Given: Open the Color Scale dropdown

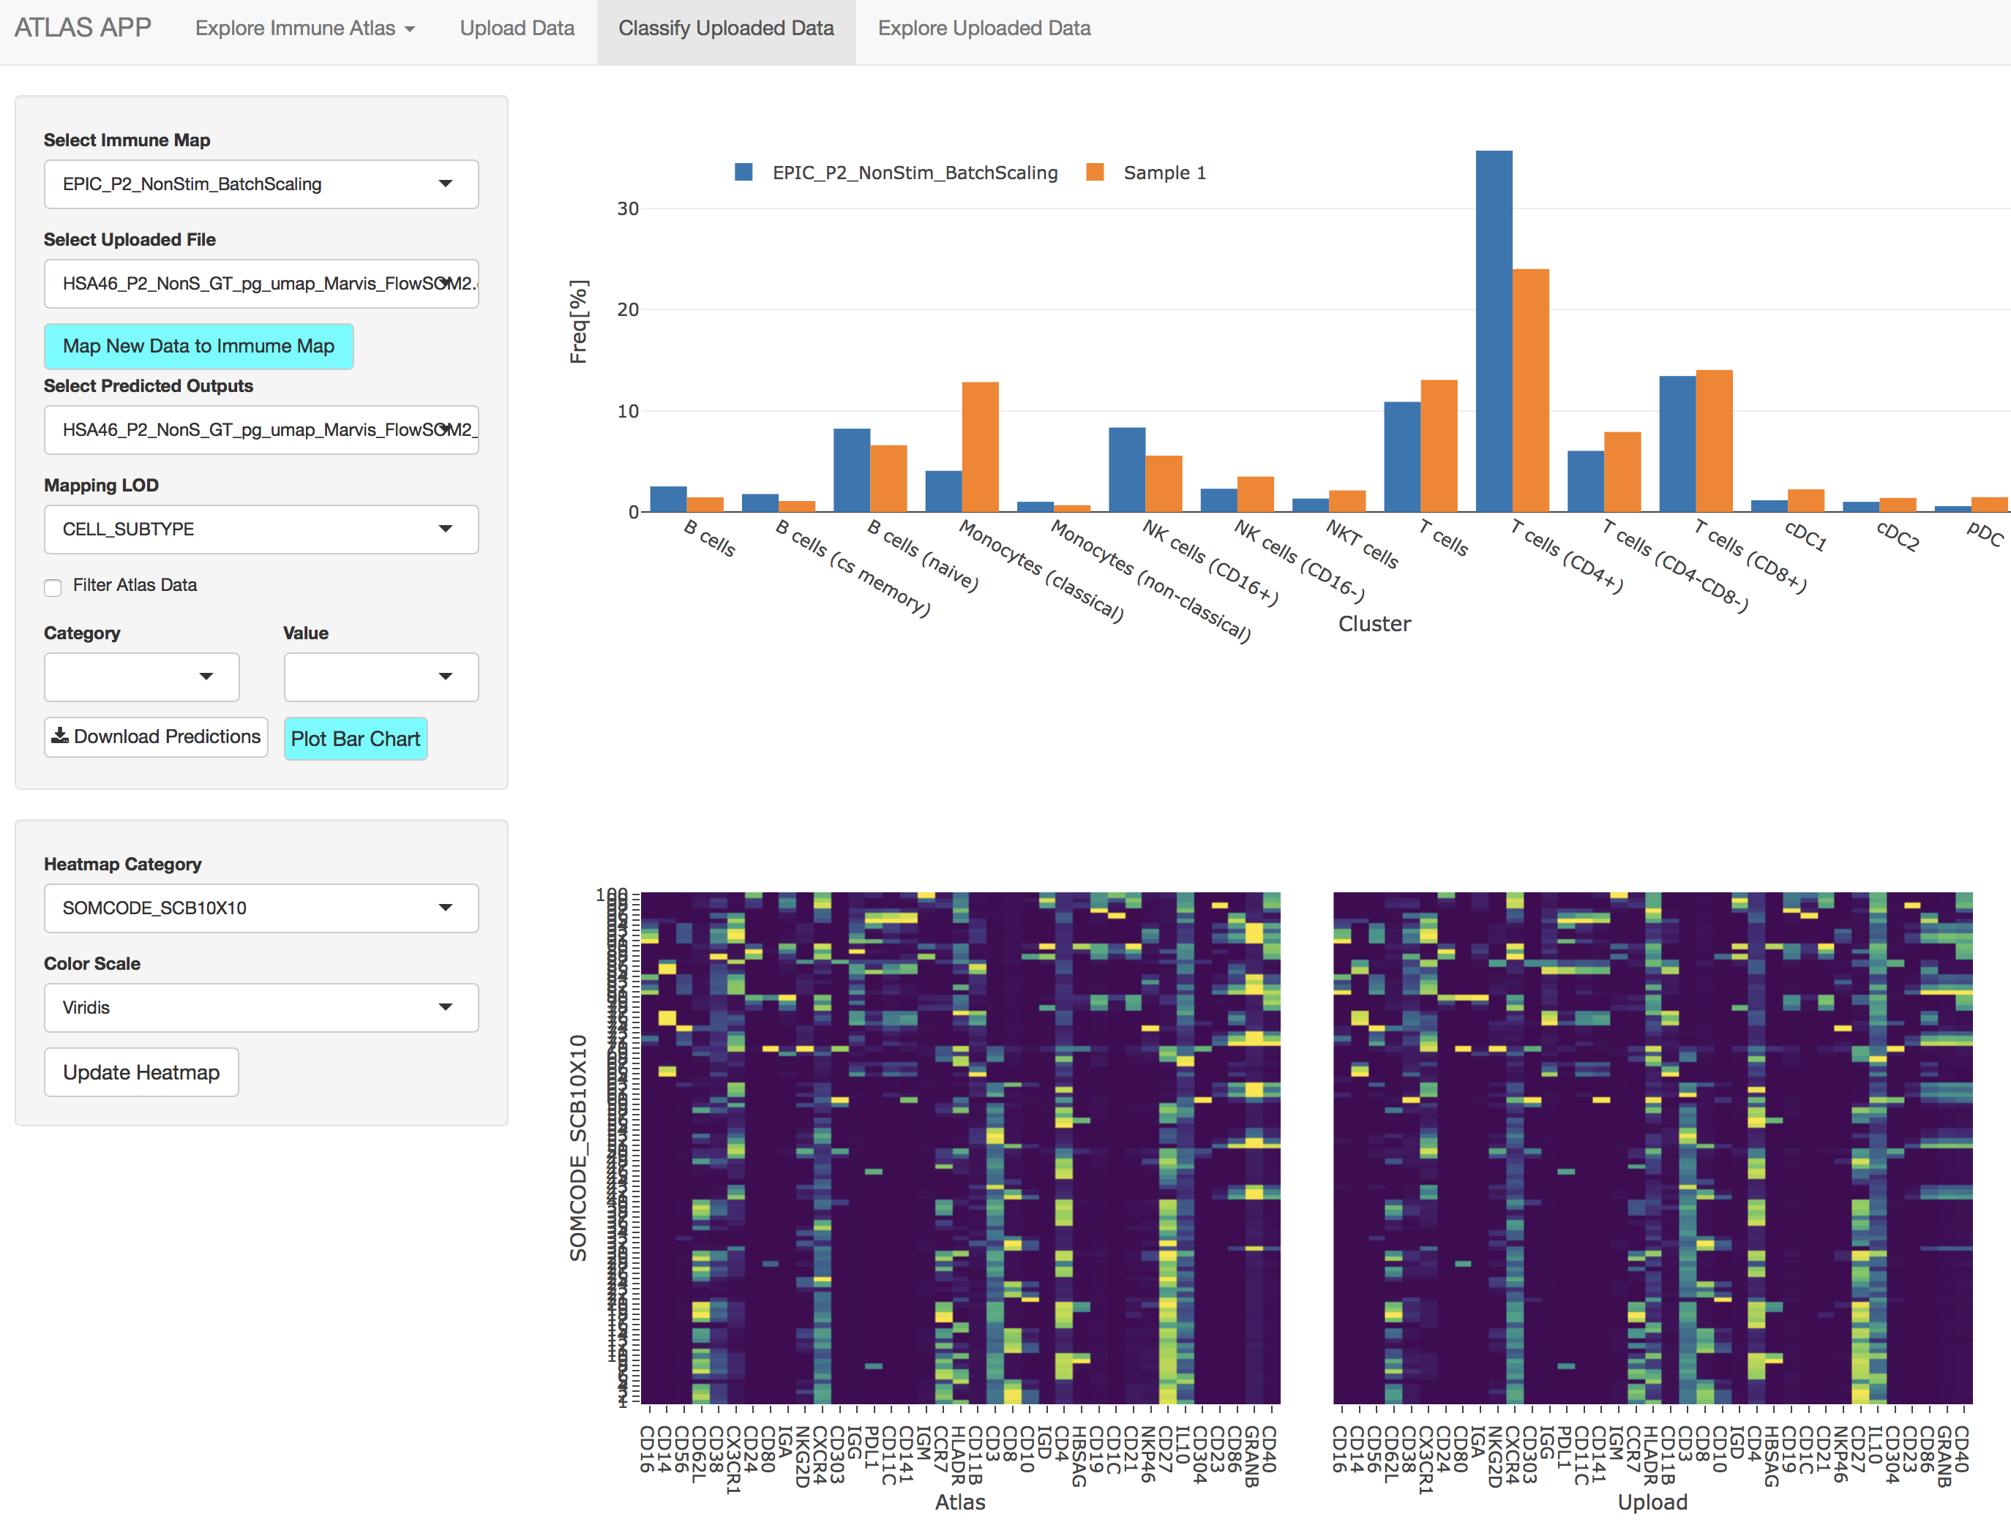Looking at the screenshot, I should (261, 1007).
